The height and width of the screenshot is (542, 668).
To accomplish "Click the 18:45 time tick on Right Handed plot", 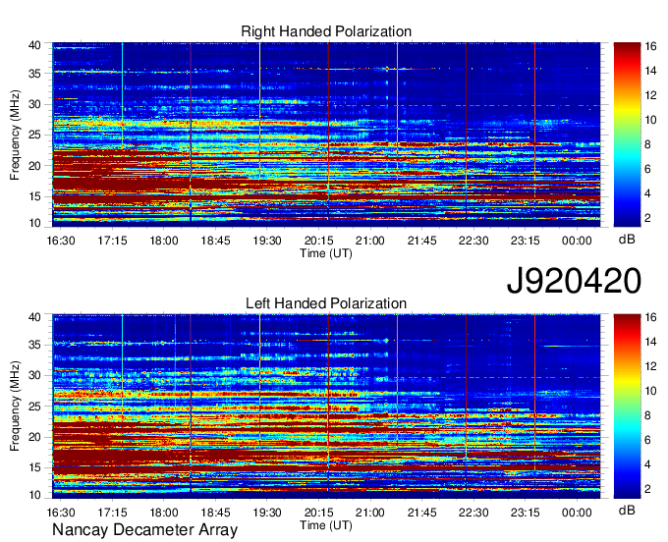I will (215, 241).
